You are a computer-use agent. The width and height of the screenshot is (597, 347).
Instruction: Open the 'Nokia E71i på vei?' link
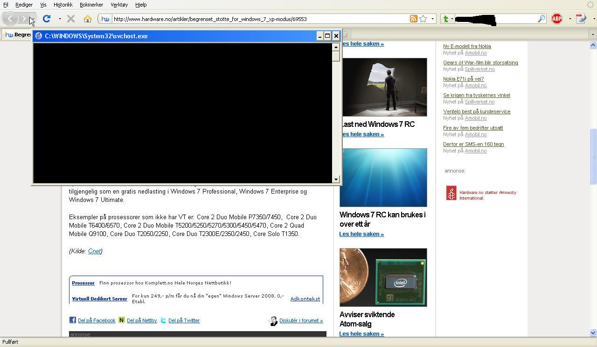(x=463, y=79)
